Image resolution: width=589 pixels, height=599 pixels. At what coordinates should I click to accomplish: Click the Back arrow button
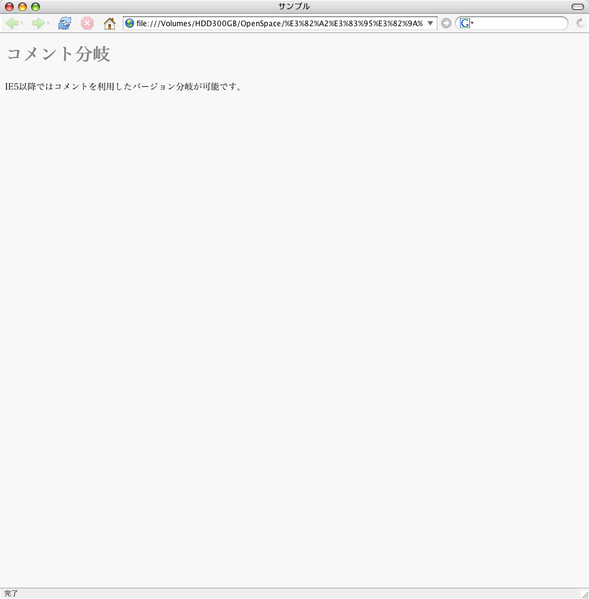point(12,23)
